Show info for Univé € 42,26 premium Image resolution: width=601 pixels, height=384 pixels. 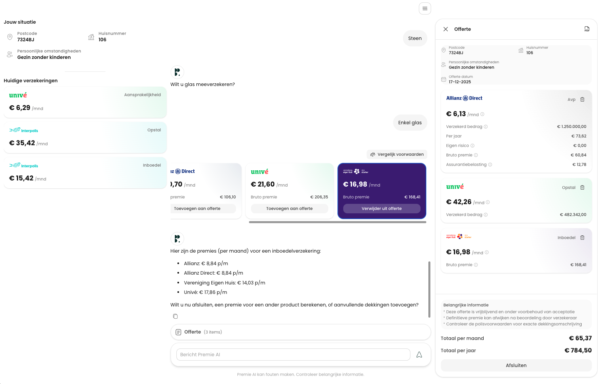pos(488,202)
